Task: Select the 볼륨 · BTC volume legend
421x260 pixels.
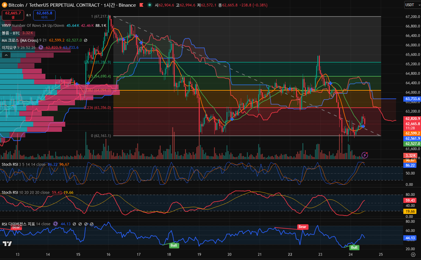Action: tap(10, 33)
